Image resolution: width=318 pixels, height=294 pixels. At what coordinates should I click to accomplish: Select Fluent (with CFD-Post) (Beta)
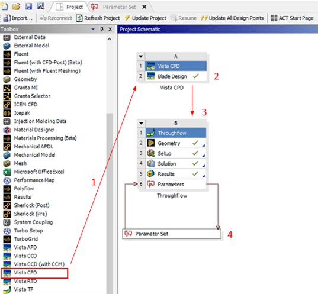[x=43, y=63]
